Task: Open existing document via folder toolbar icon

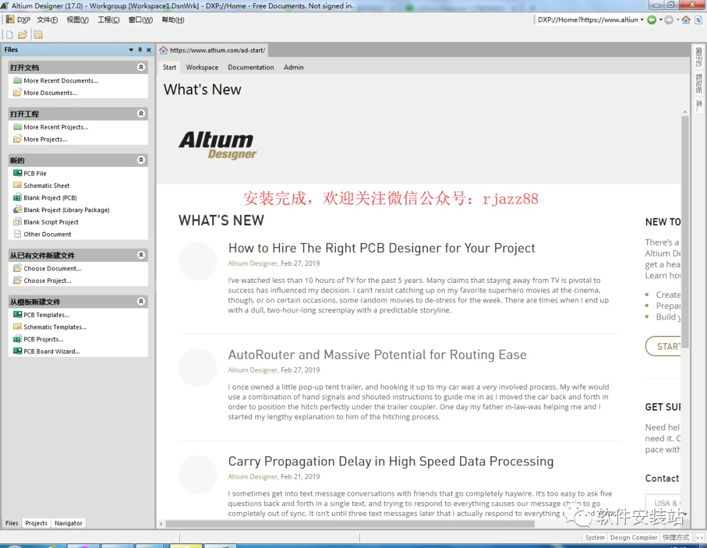Action: click(22, 35)
